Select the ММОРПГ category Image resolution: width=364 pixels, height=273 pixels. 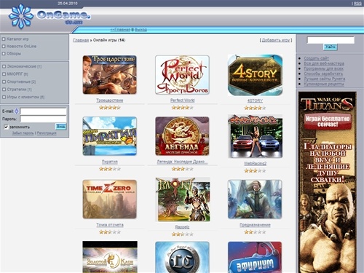coord(17,74)
